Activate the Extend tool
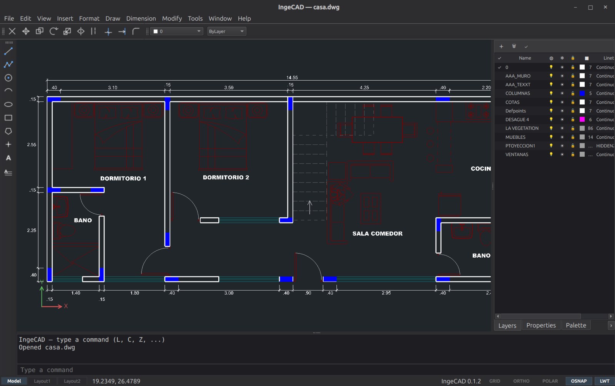 coord(122,31)
